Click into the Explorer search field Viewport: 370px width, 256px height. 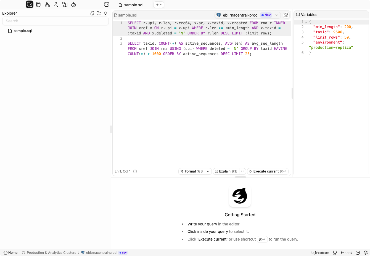tap(55, 21)
